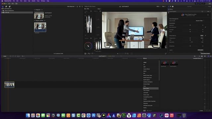Show the Transitions browser icon

coord(211,56)
